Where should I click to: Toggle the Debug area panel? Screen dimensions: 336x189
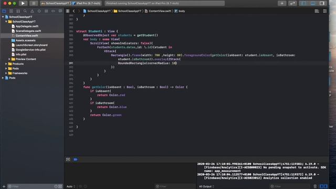click(313, 3)
